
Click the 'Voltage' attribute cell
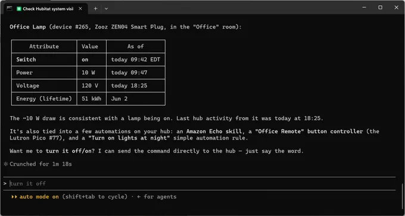coord(44,85)
